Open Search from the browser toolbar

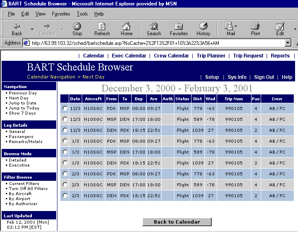tap(154, 29)
